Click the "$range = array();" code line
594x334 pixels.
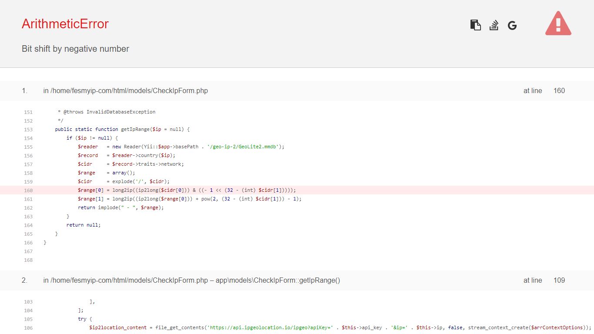[x=107, y=173]
